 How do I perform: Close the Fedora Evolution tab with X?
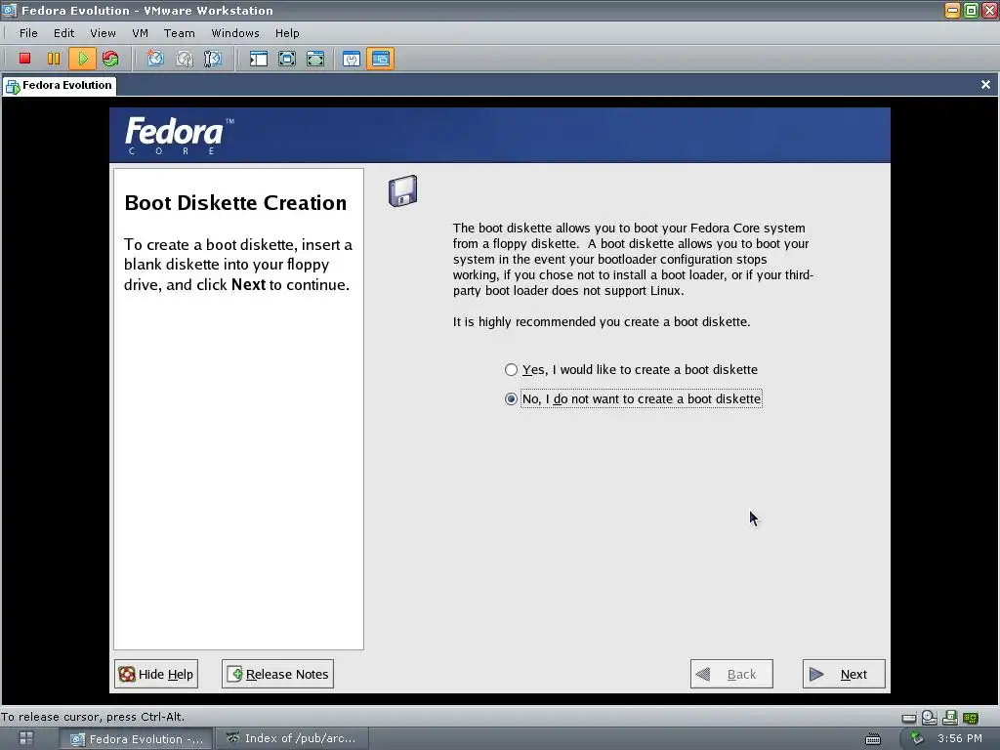(x=985, y=84)
